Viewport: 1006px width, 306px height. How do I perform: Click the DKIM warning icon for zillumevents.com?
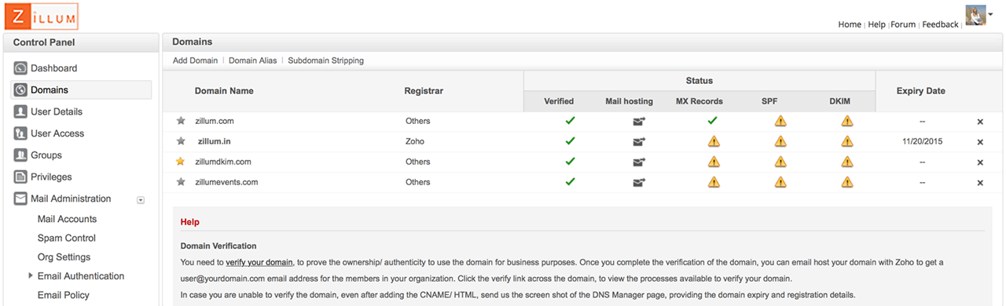[847, 182]
